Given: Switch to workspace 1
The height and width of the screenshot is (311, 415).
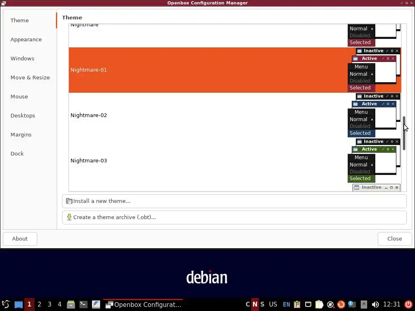Looking at the screenshot, I should coord(29,305).
